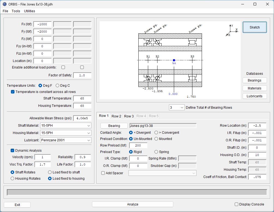Click the blue L1 load point marker

(x=174, y=60)
